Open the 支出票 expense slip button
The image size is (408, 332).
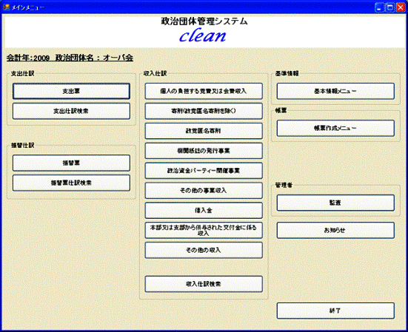pos(71,91)
